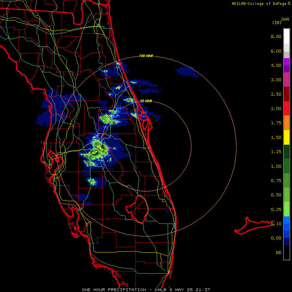The image size is (292, 292).
Task: Pick the bright blue swatch above 0.10
Action: [286, 220]
